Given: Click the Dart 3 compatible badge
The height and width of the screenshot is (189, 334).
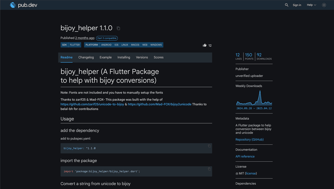Looking at the screenshot, I should coord(107,38).
